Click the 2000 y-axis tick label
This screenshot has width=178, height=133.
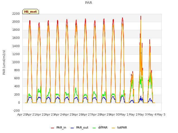pos(16,22)
